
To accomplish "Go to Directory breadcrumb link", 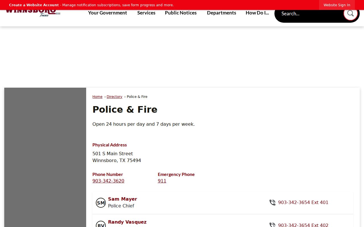I will pyautogui.click(x=114, y=97).
